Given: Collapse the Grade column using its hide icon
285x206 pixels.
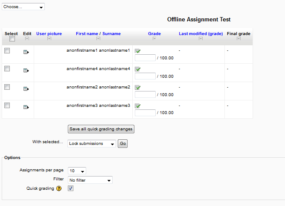Looking at the screenshot, I should (x=154, y=38).
